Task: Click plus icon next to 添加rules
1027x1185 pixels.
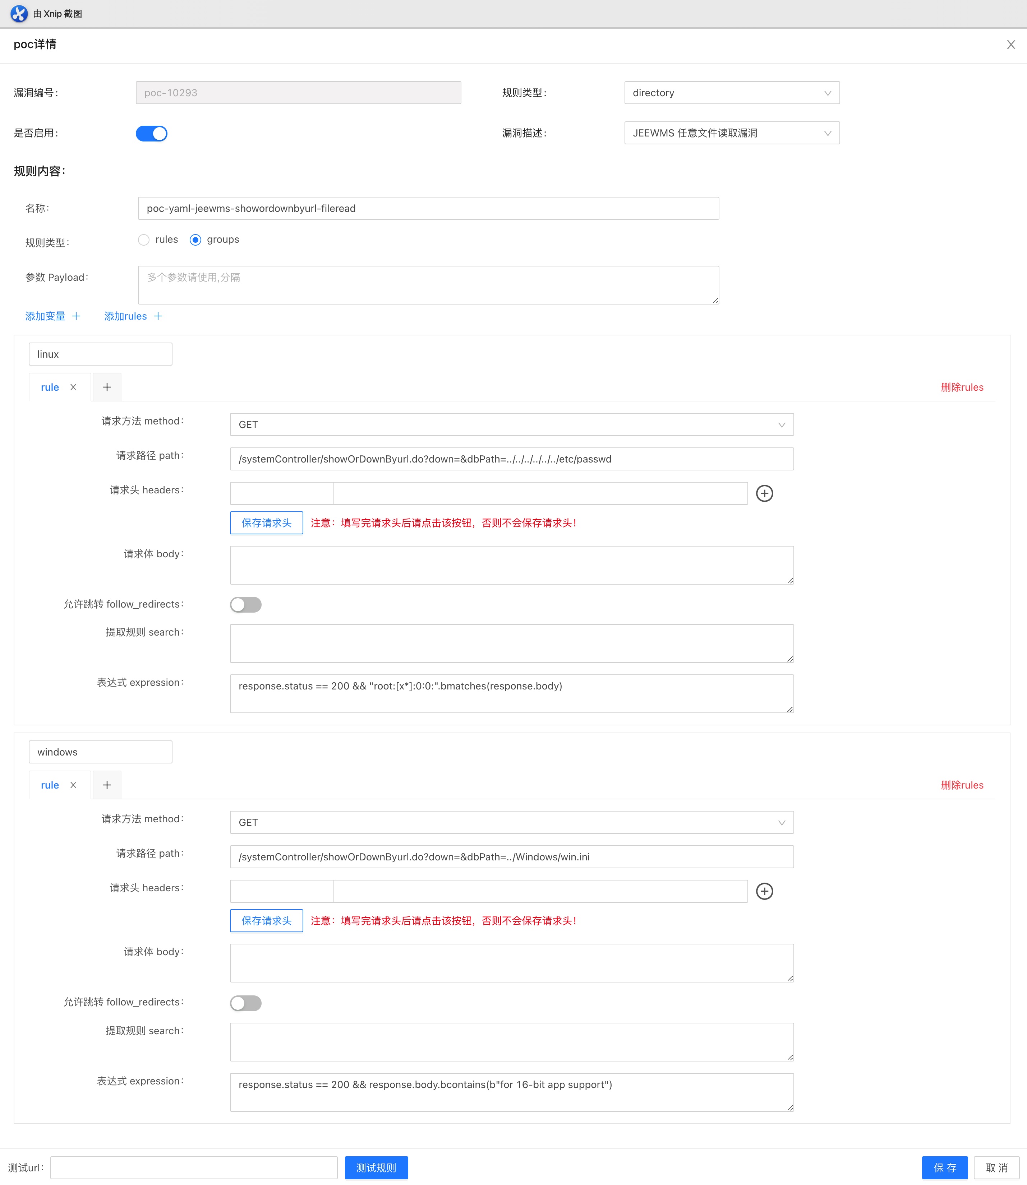Action: (x=158, y=316)
